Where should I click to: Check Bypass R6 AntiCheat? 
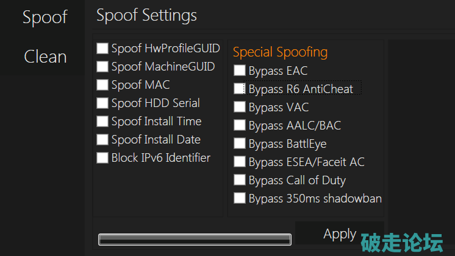pos(240,89)
